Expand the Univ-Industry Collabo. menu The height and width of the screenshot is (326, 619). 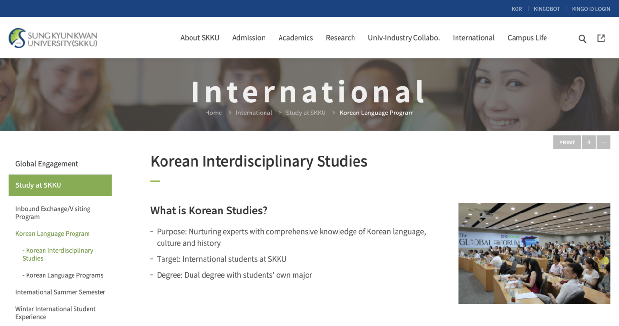pyautogui.click(x=404, y=38)
